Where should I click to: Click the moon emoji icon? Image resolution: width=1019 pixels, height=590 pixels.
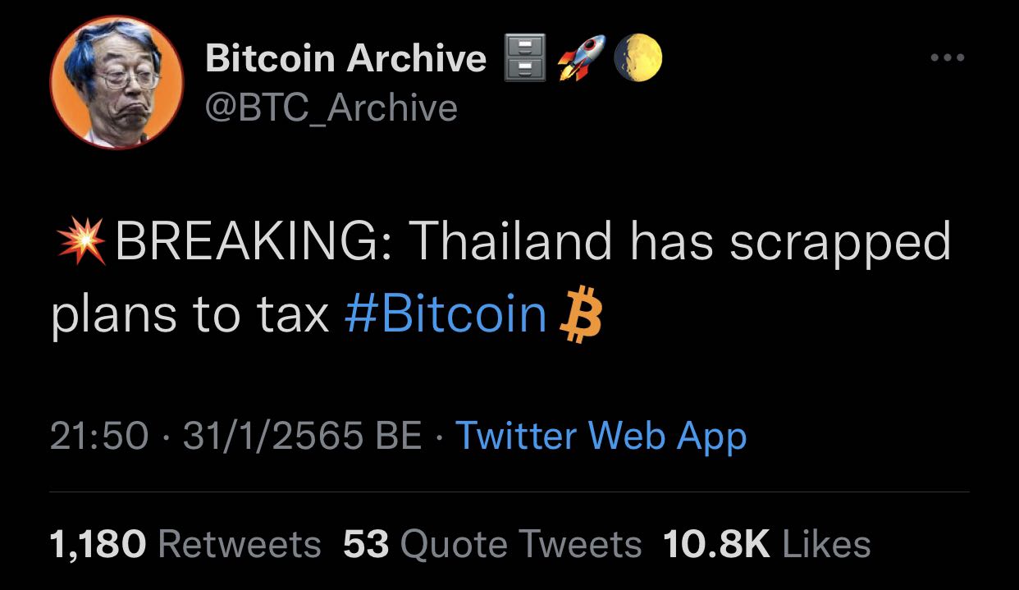pos(637,58)
